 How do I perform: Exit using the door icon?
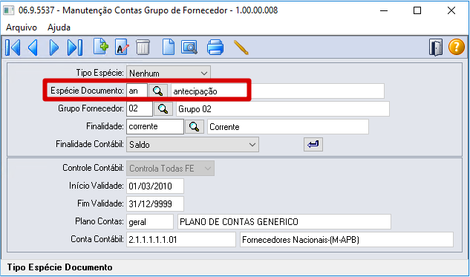pos(436,48)
